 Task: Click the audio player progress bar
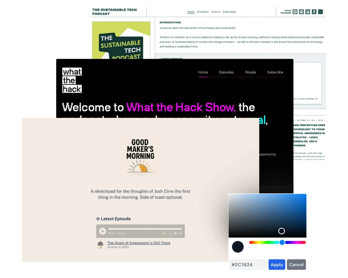point(145,229)
